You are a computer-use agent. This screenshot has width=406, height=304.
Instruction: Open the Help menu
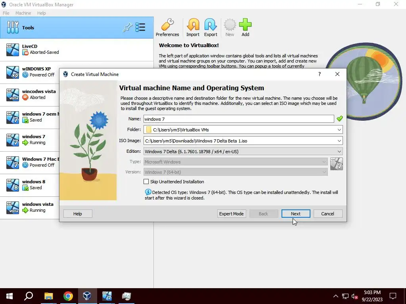tap(41, 13)
